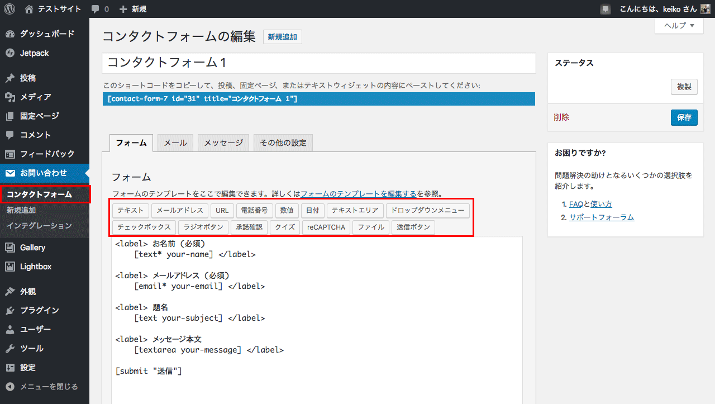Click the フィードバック feedback icon
The image size is (715, 404).
[10, 154]
